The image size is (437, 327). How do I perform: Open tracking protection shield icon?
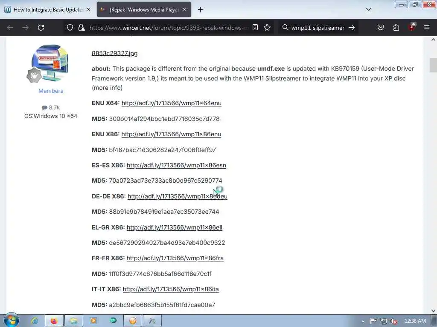click(x=70, y=28)
